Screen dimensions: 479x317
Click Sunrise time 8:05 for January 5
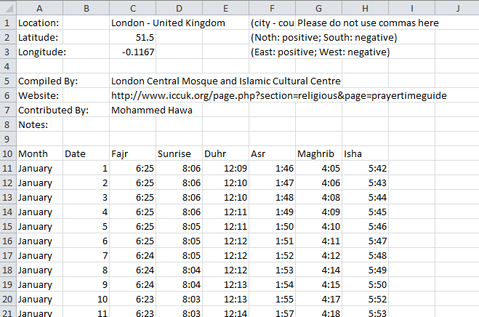[x=180, y=226]
